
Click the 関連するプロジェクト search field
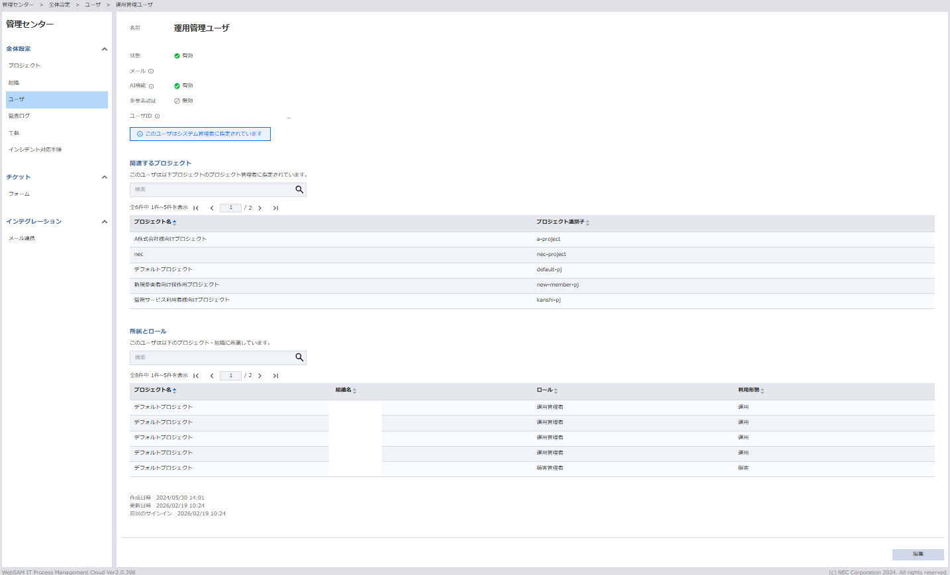(212, 190)
